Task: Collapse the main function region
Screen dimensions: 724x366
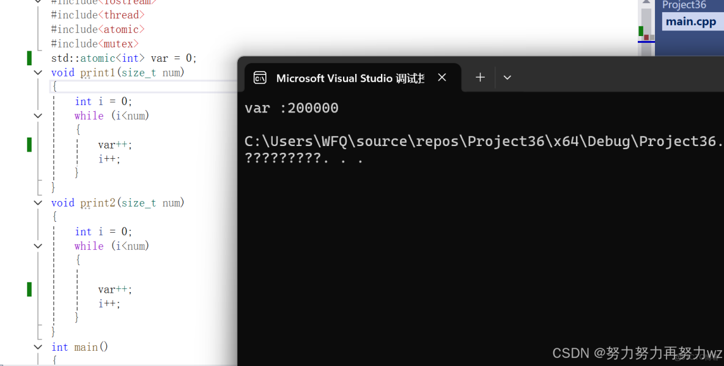Action: (37, 346)
